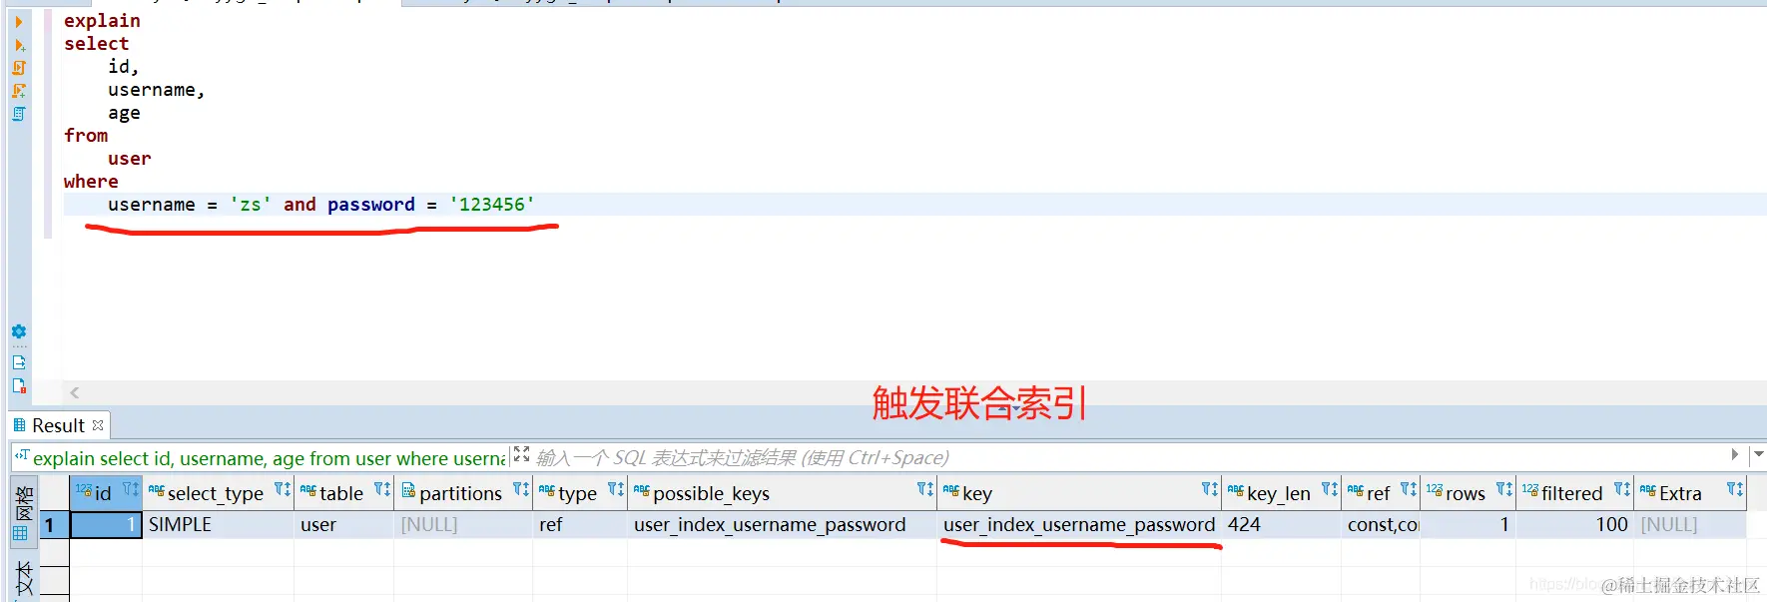Run the SQL statement with the orange arrow

(x=19, y=22)
